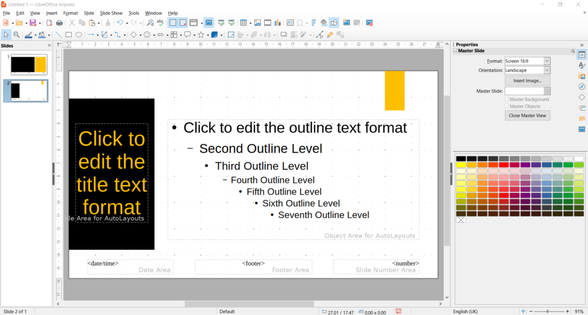The height and width of the screenshot is (315, 588).
Task: Click the Print icon in toolbar
Action: click(59, 23)
